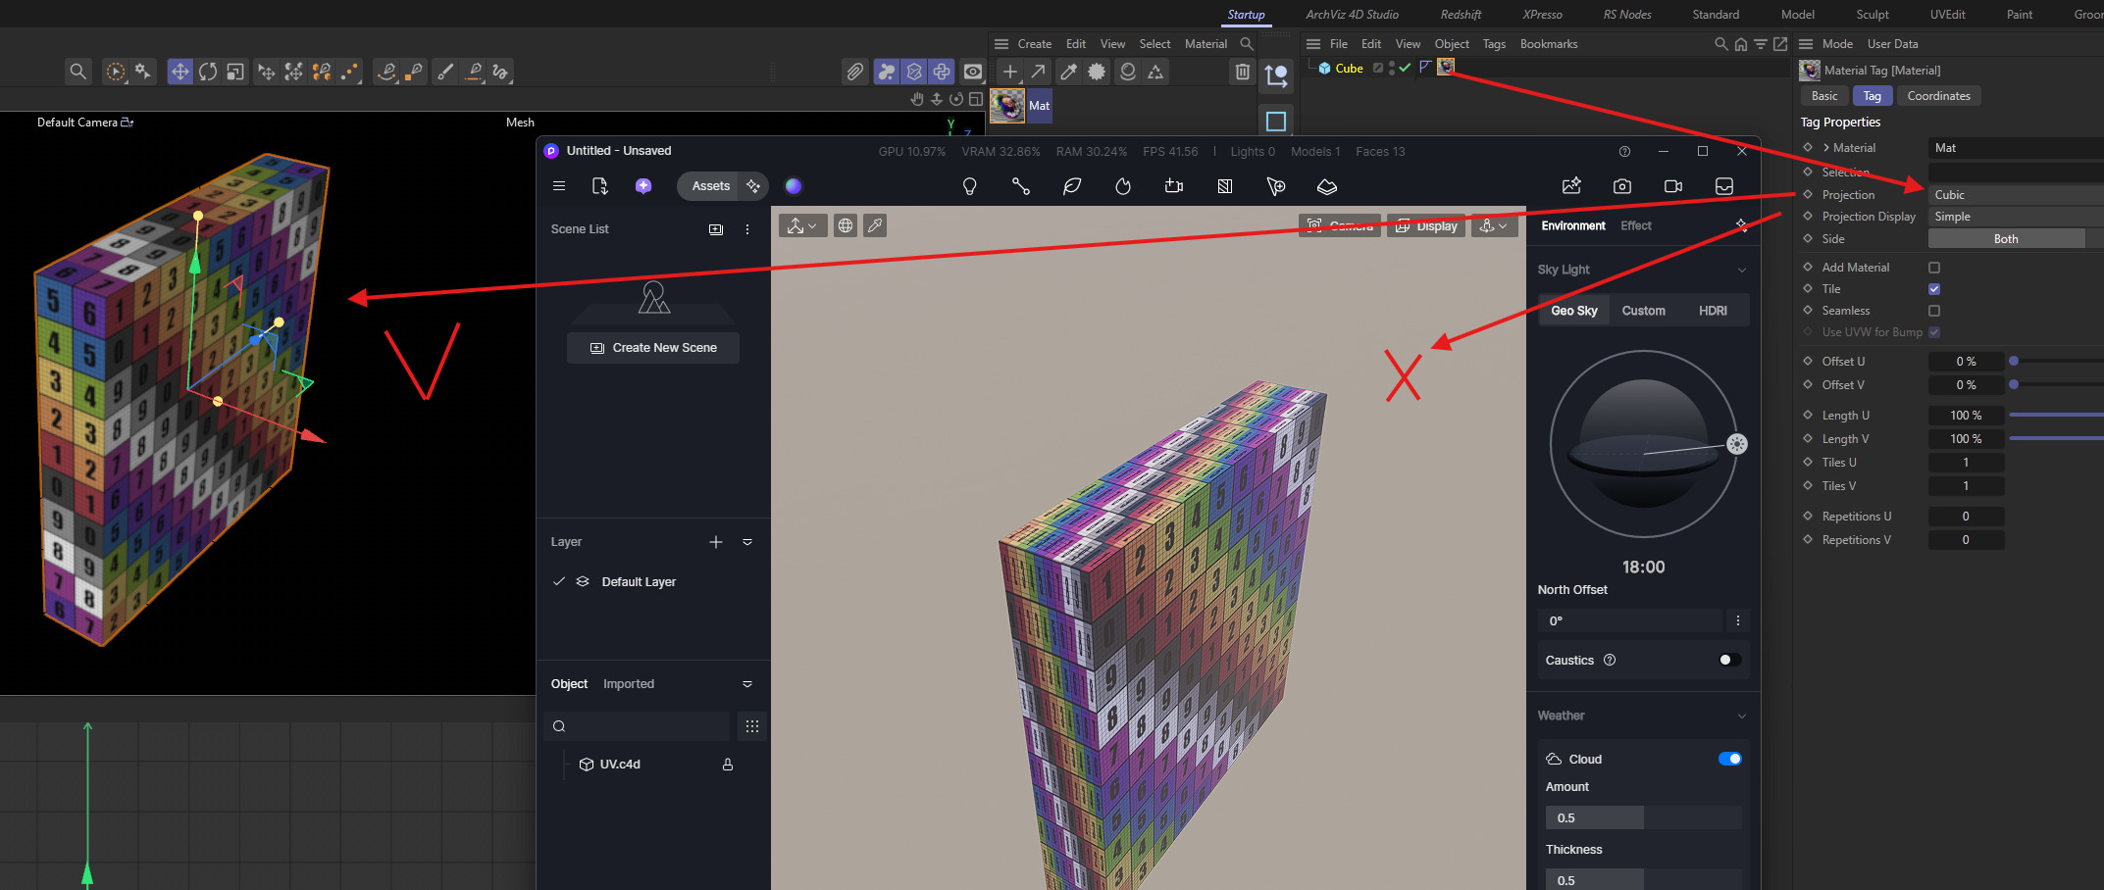Screen dimensions: 2104x890
Task: Click the eyedropper icon in the material manager
Action: (1068, 72)
